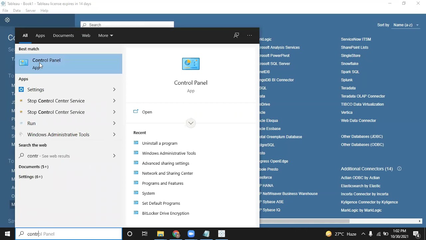Click the right arrow of the connector scrollbar
The width and height of the screenshot is (426, 240).
click(x=420, y=221)
